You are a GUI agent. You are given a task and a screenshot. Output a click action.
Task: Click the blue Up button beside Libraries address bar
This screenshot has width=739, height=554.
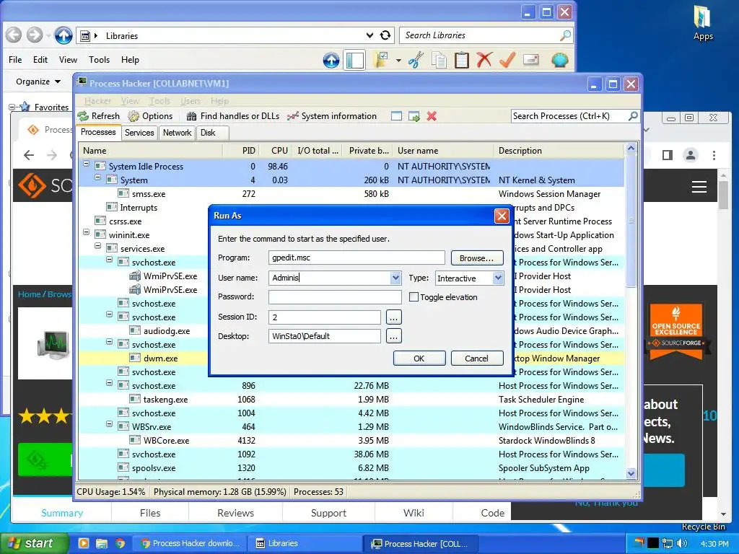tap(64, 35)
